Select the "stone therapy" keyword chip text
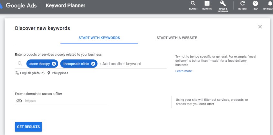Screen dimensions: 273x135 39,64
